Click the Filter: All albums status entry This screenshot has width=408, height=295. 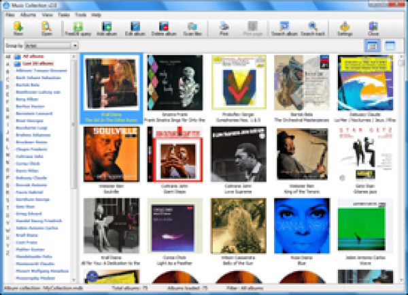click(x=244, y=288)
